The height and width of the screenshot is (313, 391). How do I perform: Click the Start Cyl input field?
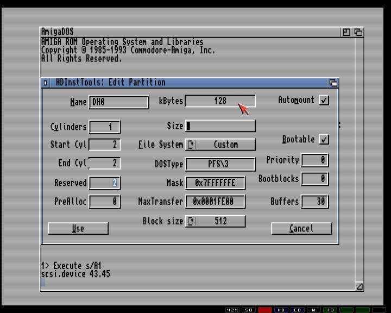(x=105, y=145)
